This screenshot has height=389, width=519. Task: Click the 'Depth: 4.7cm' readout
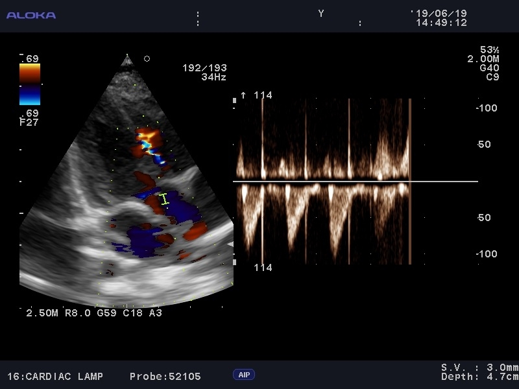pyautogui.click(x=479, y=377)
